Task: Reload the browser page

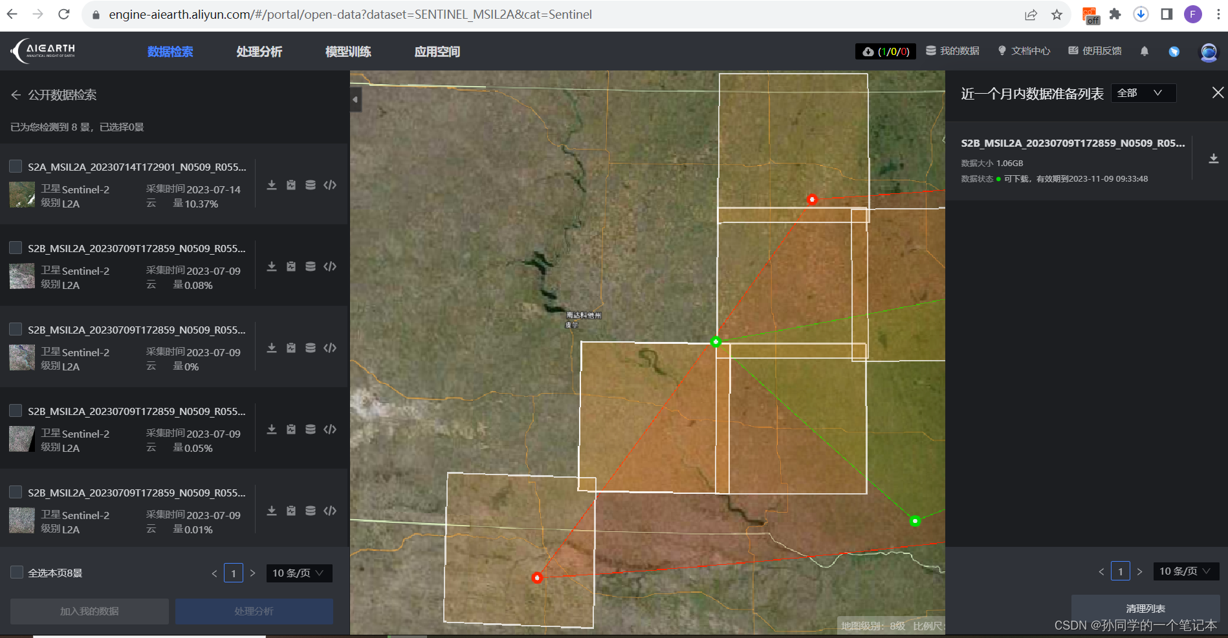Action: pyautogui.click(x=63, y=14)
